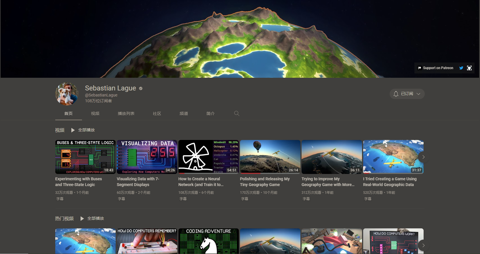Click watch progress bar under neural network thumbnail

(x=209, y=173)
